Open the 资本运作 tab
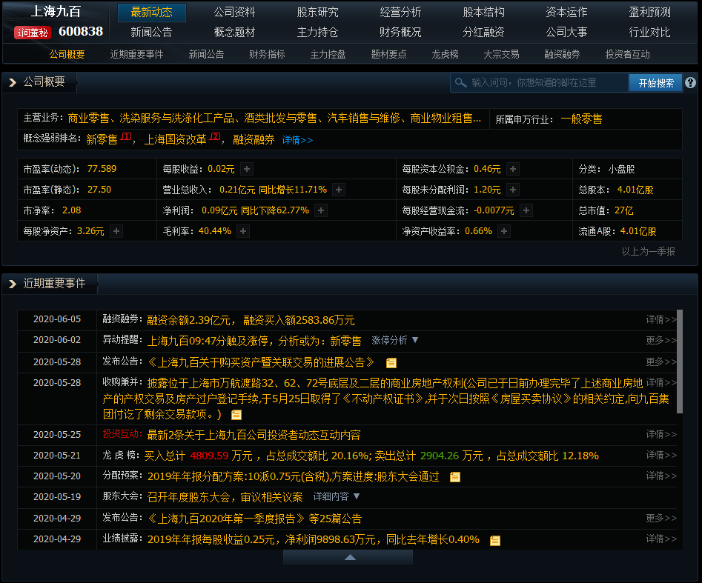The image size is (702, 583). pyautogui.click(x=566, y=12)
